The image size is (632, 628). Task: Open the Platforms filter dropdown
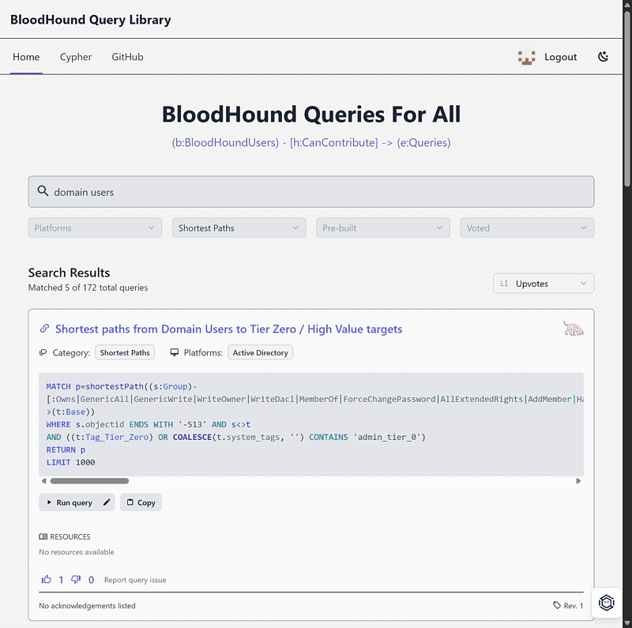(95, 228)
